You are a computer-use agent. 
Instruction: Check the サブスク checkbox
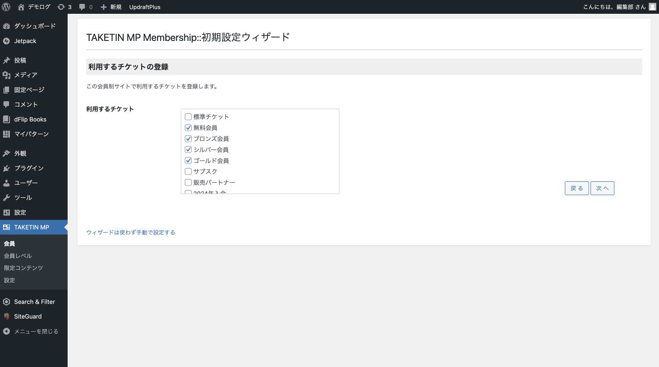pos(188,171)
